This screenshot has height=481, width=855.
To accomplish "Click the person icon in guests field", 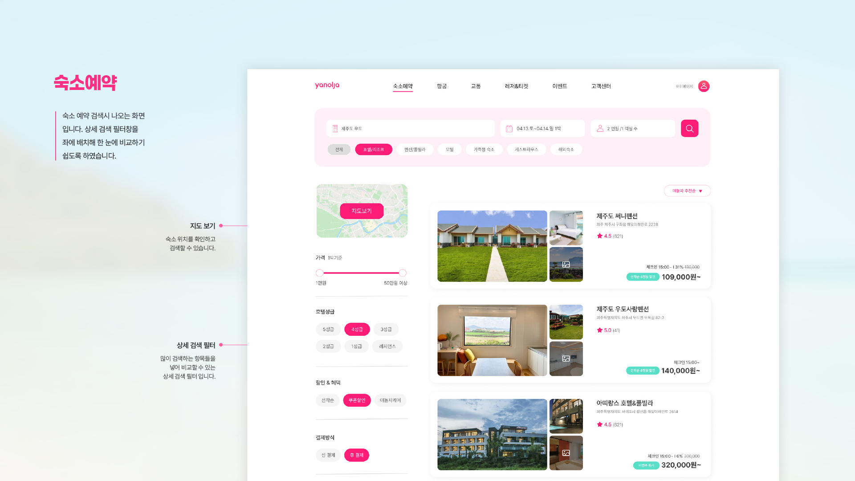I will [600, 128].
